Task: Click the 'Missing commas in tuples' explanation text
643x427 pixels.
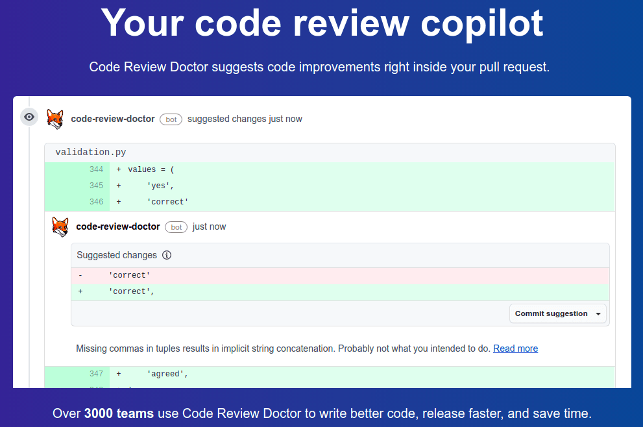Action: [283, 348]
